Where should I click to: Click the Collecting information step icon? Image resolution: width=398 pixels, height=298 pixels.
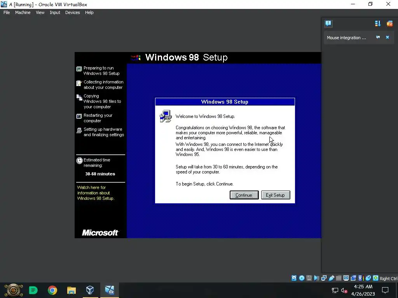79,83
